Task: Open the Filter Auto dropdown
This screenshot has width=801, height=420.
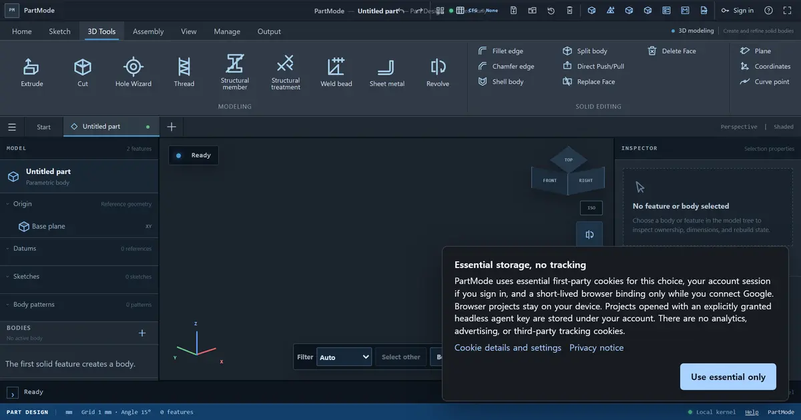Action: click(344, 357)
